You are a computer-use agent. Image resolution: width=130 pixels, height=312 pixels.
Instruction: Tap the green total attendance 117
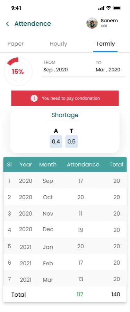[80, 295]
